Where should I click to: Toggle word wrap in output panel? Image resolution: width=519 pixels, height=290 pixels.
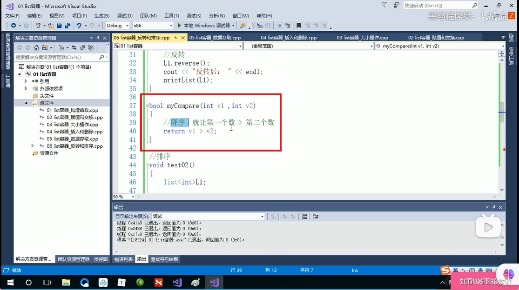point(316,217)
